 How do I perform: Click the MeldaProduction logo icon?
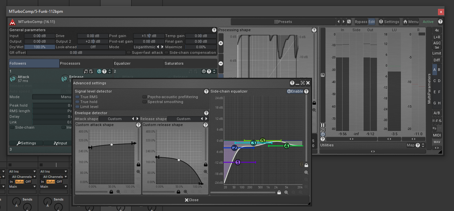[12, 22]
